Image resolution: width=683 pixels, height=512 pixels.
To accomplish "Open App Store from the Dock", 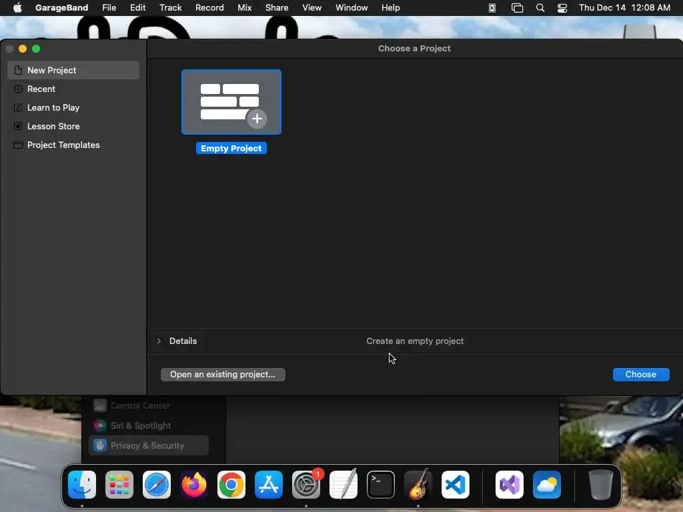I will (x=269, y=485).
